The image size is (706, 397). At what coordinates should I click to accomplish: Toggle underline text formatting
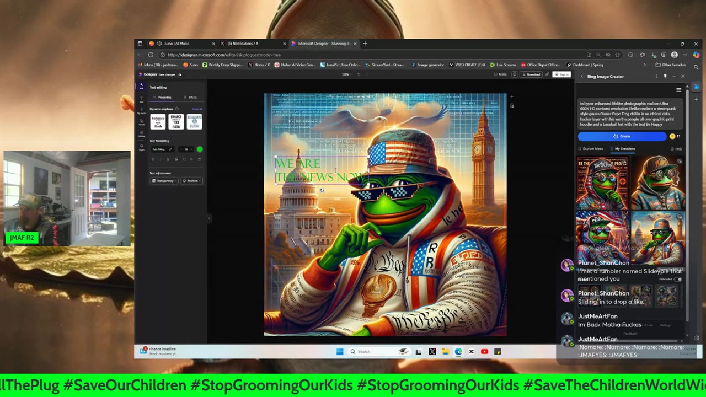click(168, 159)
